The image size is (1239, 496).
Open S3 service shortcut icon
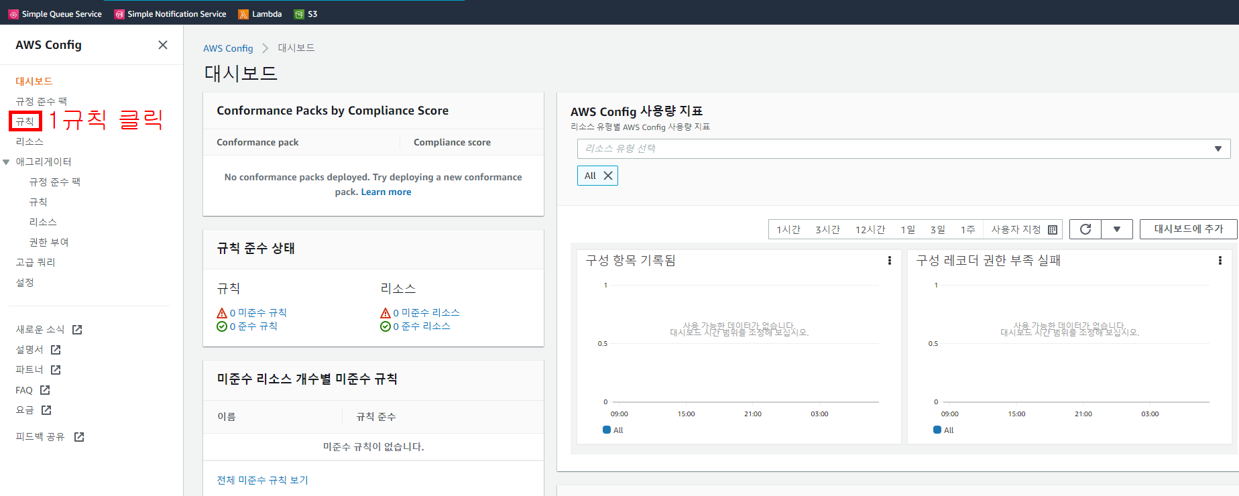pos(299,14)
